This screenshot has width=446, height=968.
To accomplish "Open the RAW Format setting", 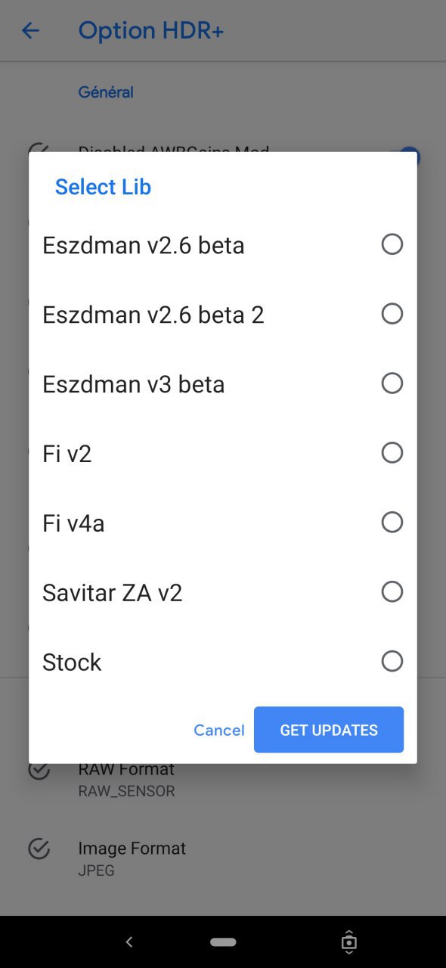I will [223, 779].
